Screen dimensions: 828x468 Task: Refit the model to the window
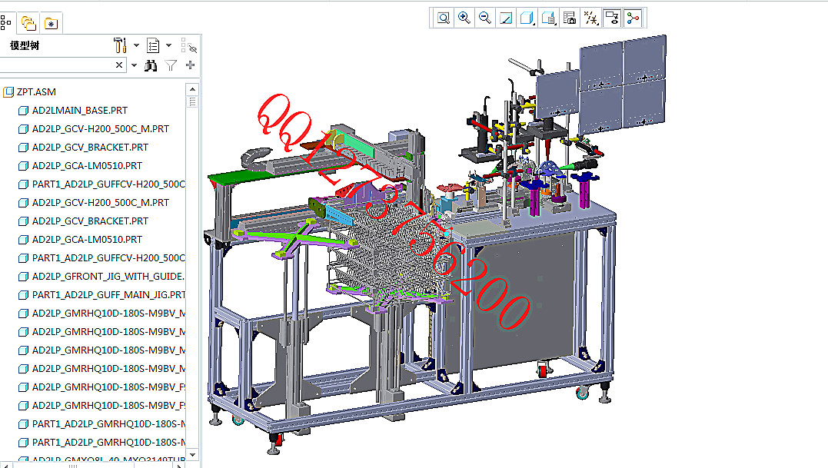point(444,18)
